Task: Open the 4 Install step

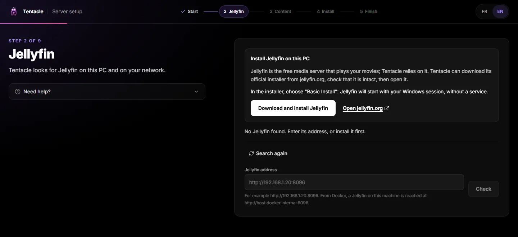Action: 326,11
